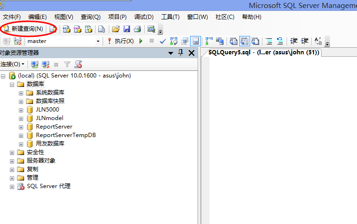Open the Query Options icon
The height and width of the screenshot is (224, 357).
click(185, 41)
